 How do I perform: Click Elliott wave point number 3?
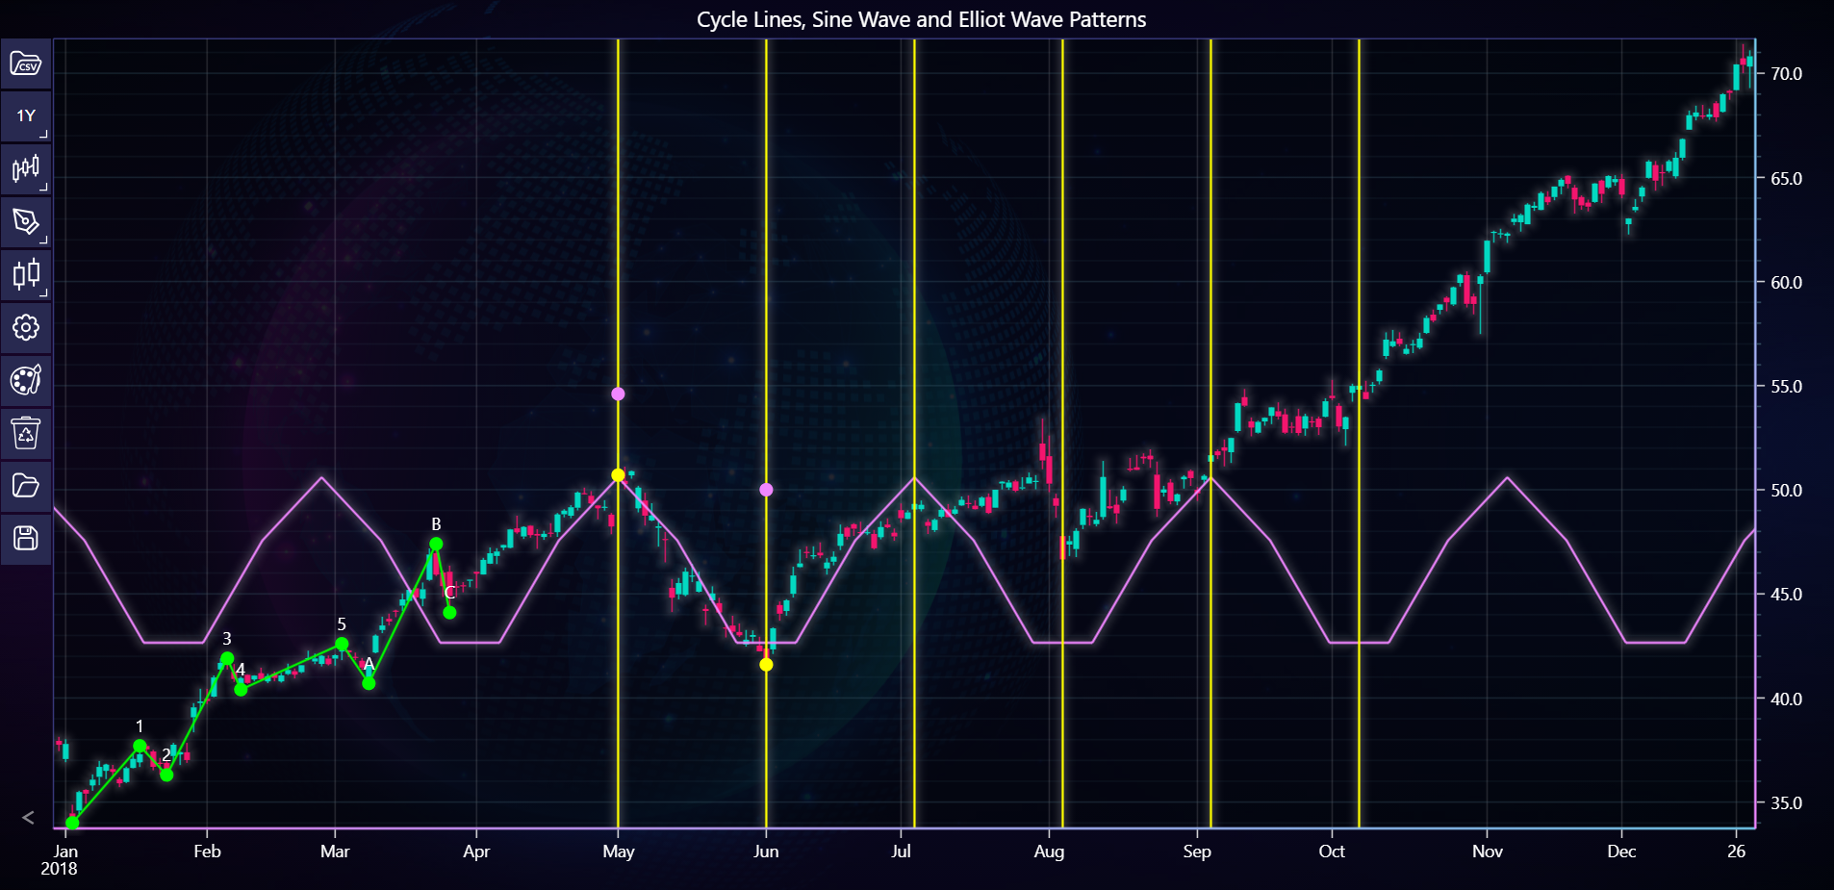coord(227,659)
